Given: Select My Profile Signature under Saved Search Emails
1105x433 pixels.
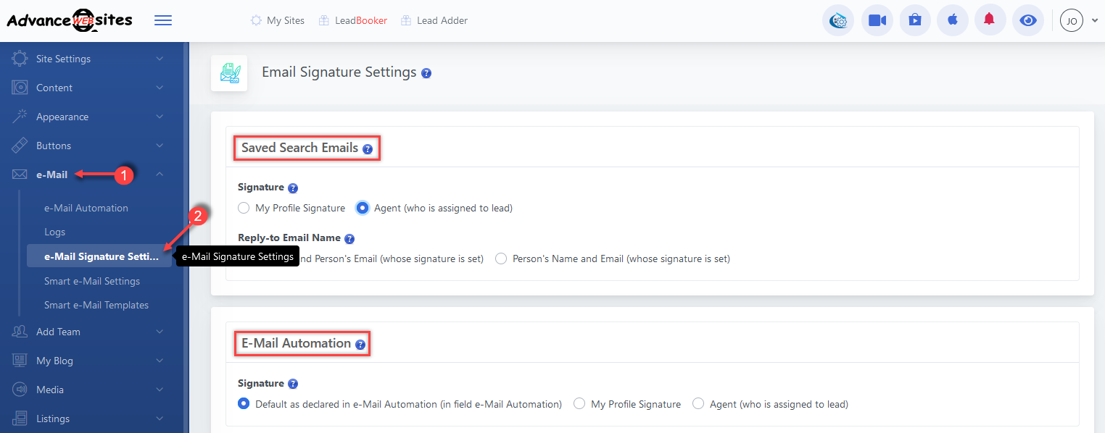Looking at the screenshot, I should coord(244,209).
